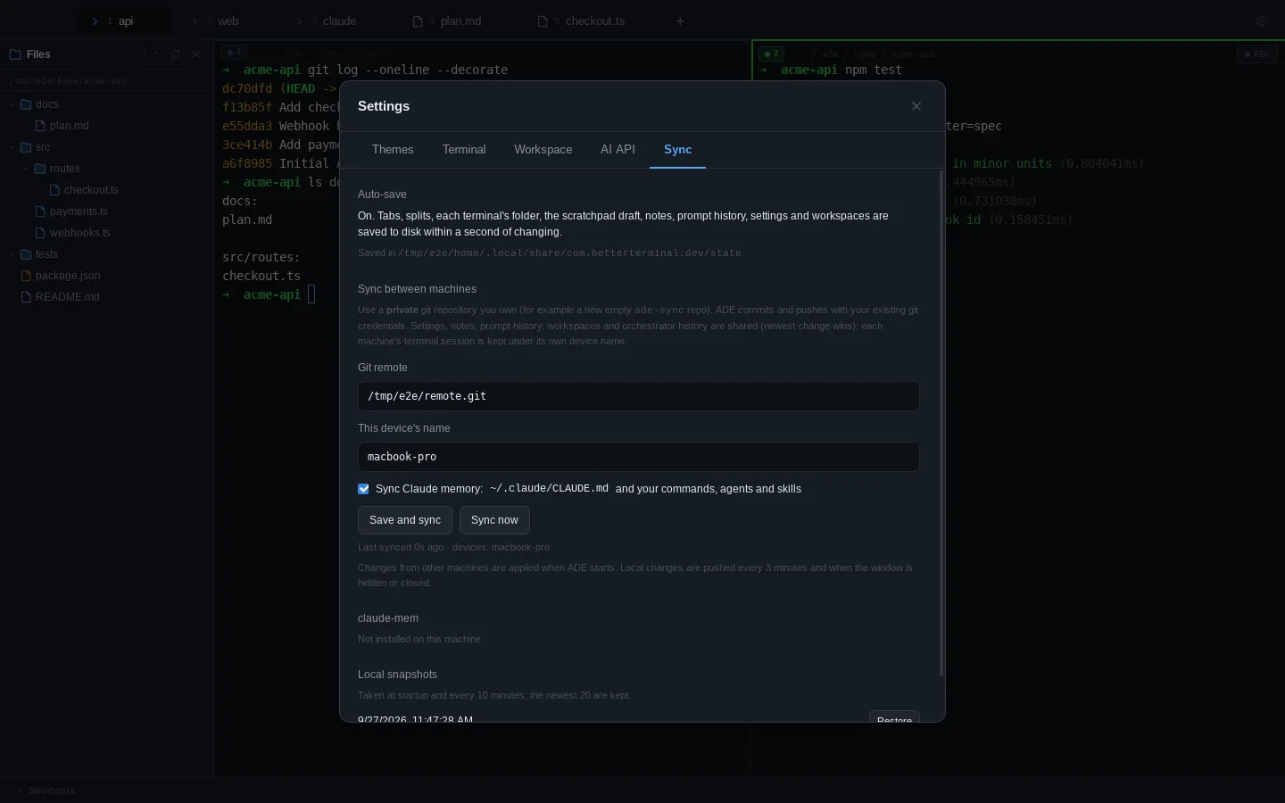
Task: Collapse the routes folder chevron
Action: pos(26,169)
